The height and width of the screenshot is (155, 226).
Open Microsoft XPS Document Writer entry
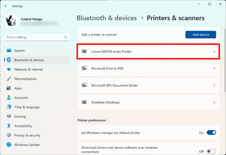149,85
